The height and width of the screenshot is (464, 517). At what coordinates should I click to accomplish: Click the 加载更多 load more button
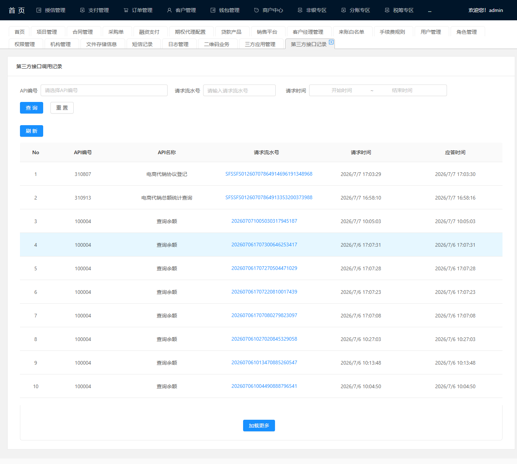point(259,426)
